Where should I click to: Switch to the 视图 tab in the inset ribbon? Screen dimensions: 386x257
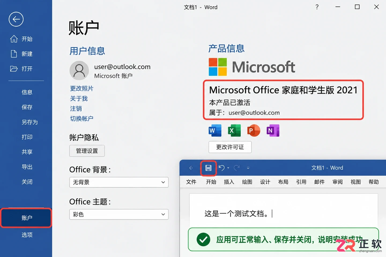356,182
